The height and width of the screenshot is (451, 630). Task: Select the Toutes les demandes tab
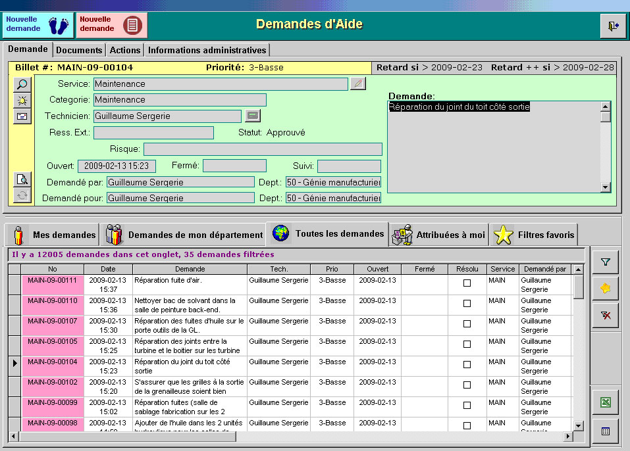pos(327,233)
